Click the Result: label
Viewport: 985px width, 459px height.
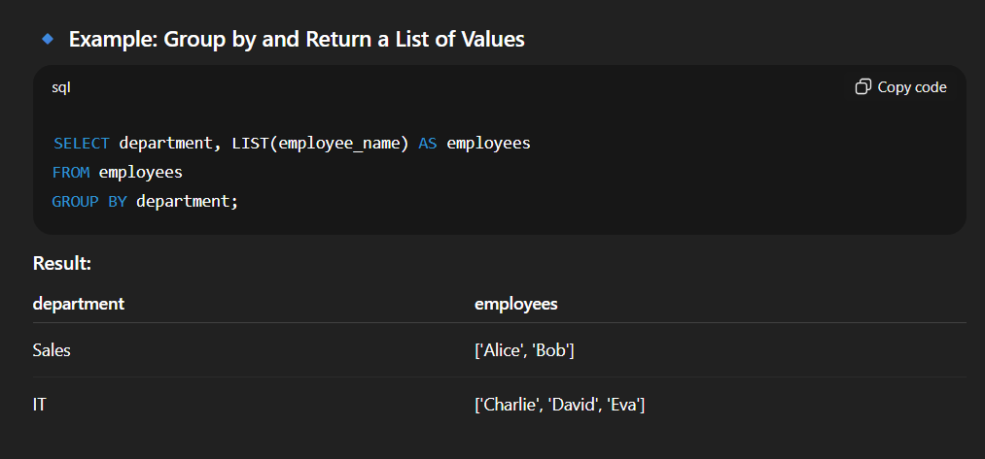click(62, 263)
